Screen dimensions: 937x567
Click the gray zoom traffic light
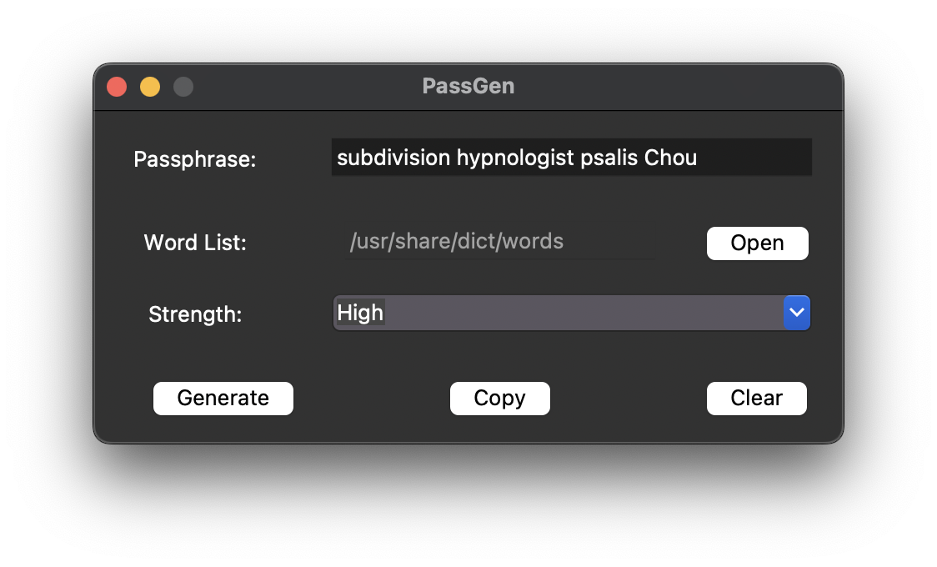pyautogui.click(x=183, y=86)
